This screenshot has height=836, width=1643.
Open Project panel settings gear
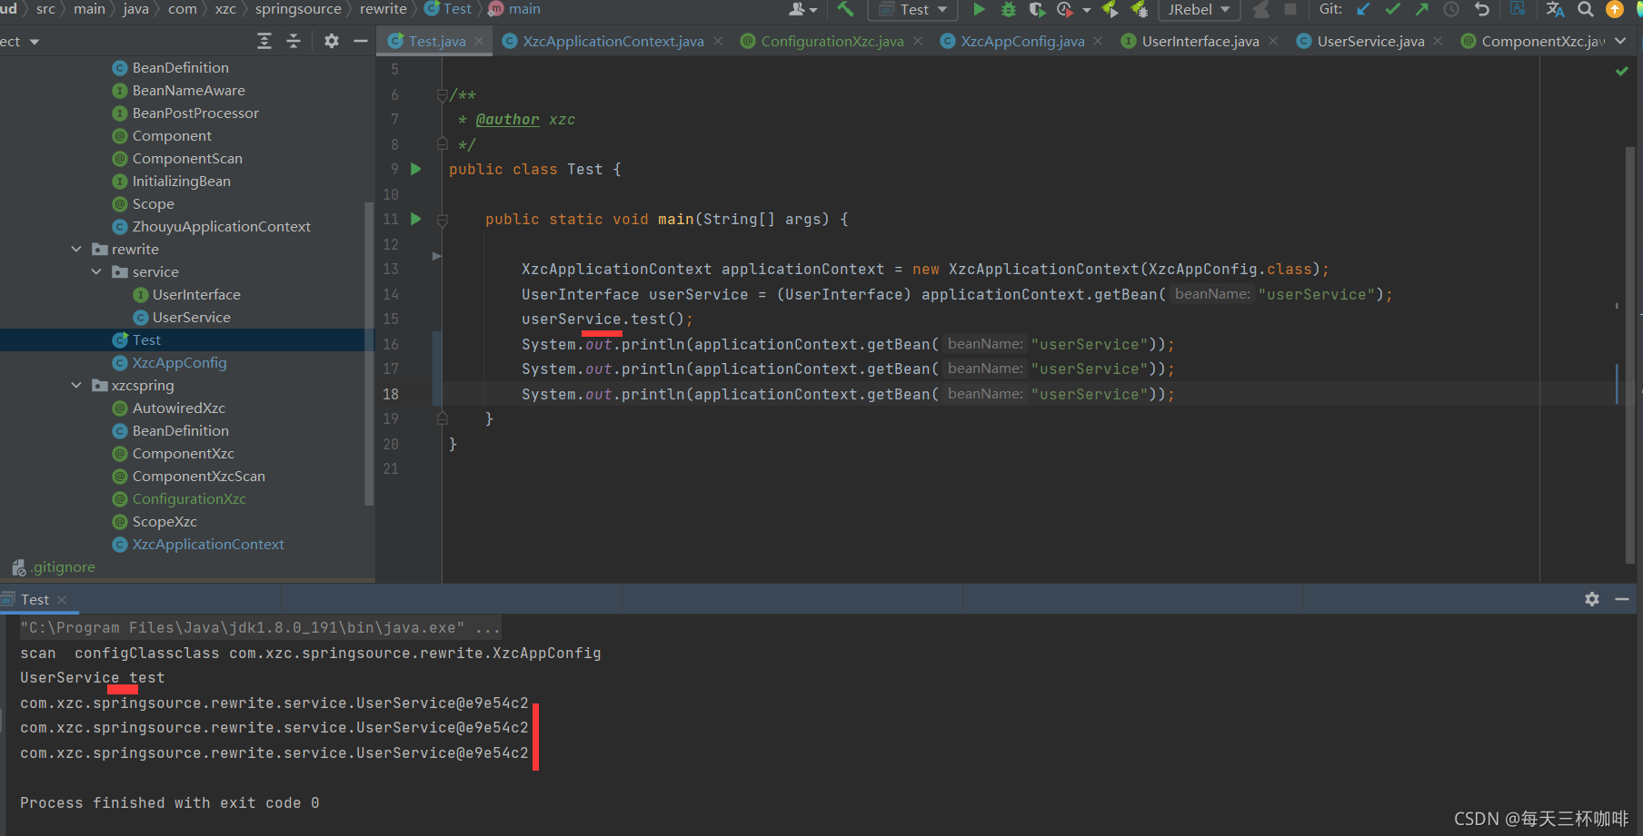pos(332,41)
